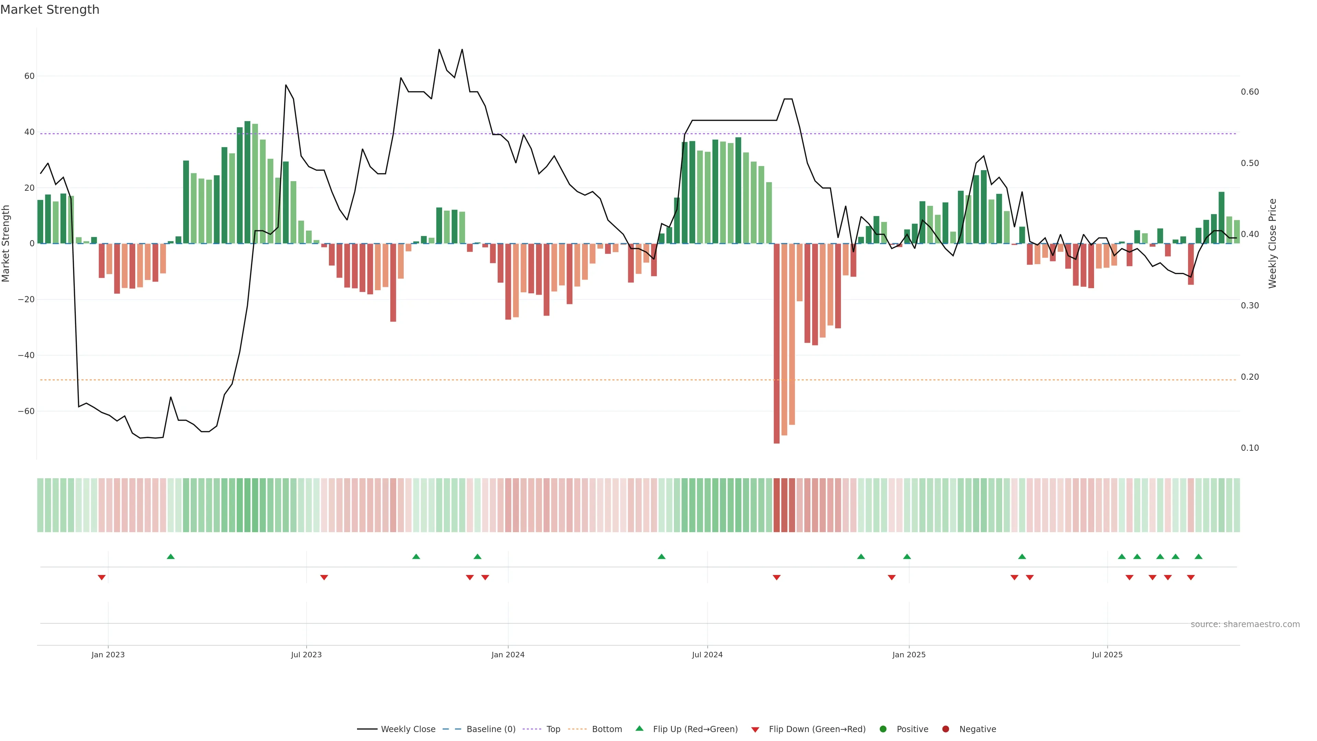The image size is (1317, 741).
Task: Click the Flip Down red triangle legend icon
Action: coord(755,730)
